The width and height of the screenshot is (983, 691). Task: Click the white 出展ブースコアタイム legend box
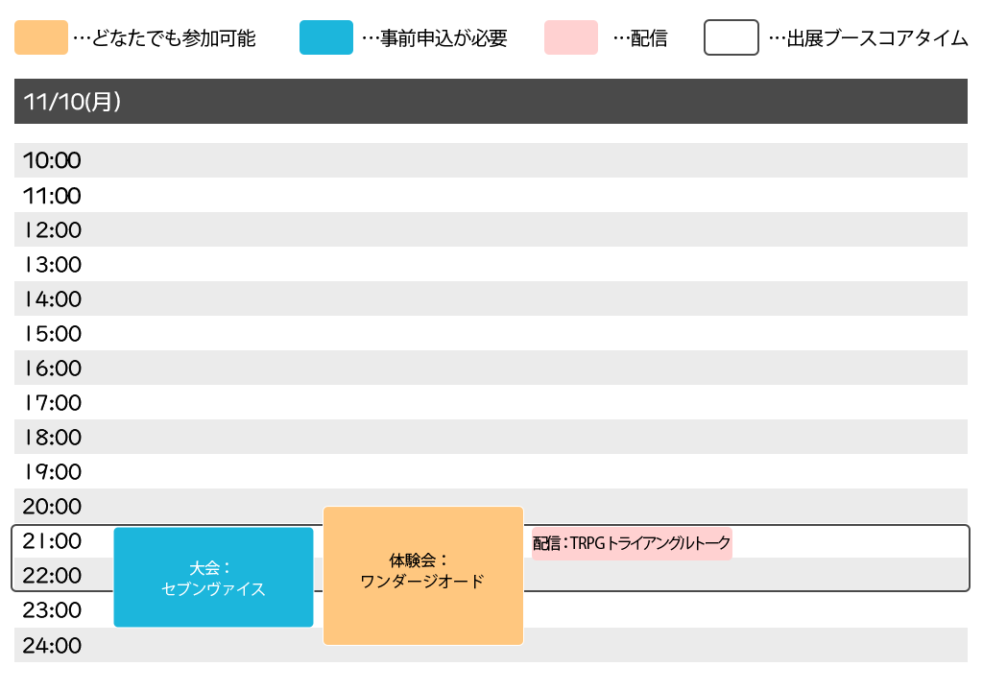(x=731, y=38)
